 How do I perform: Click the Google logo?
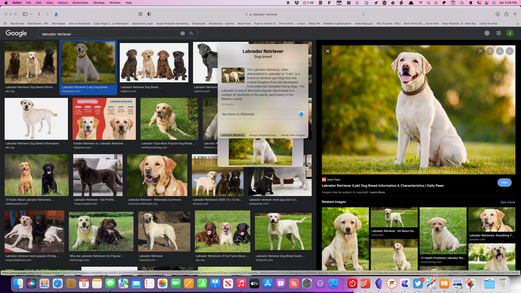[x=16, y=33]
